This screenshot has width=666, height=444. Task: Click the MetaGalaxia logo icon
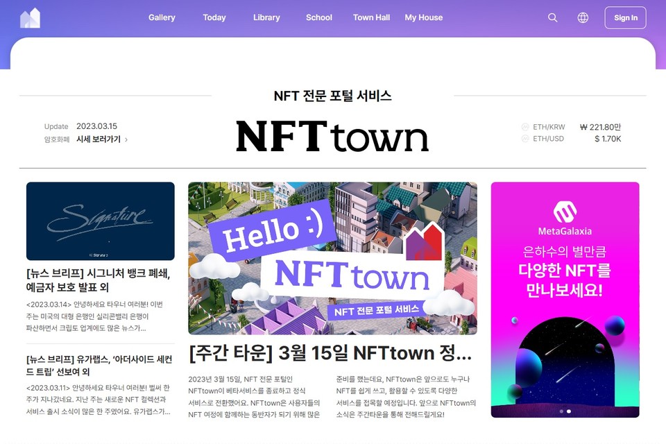[565, 211]
